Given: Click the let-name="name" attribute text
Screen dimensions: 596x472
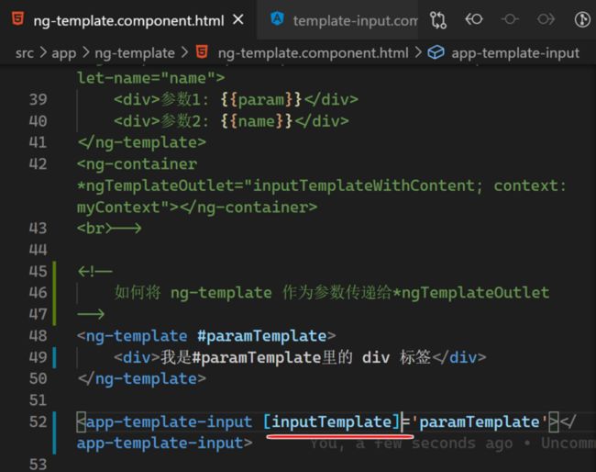Looking at the screenshot, I should pos(146,78).
